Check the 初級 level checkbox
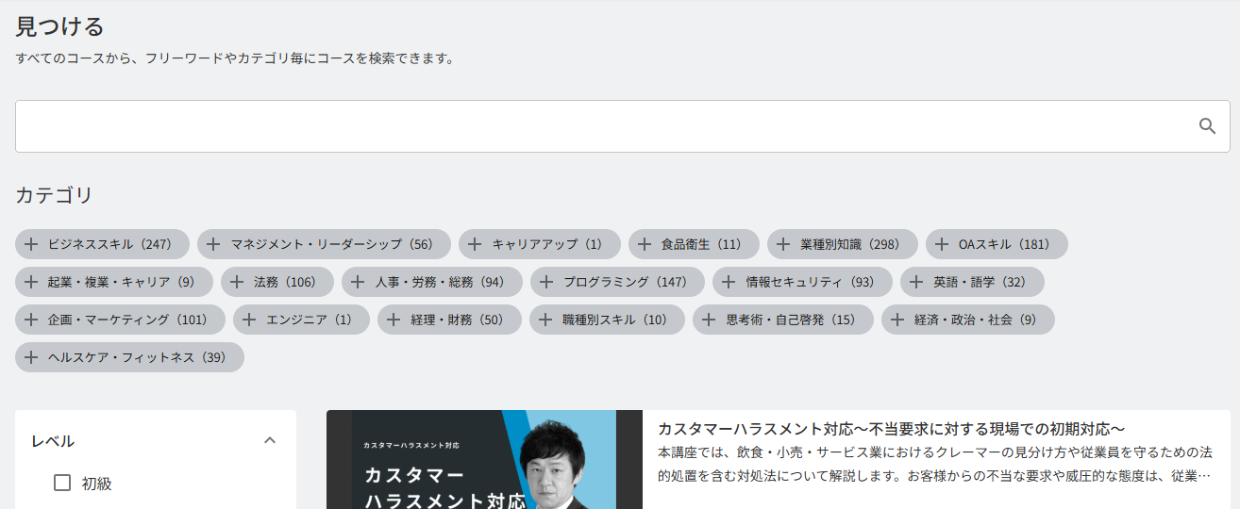Viewport: 1240px width, 509px height. [62, 483]
